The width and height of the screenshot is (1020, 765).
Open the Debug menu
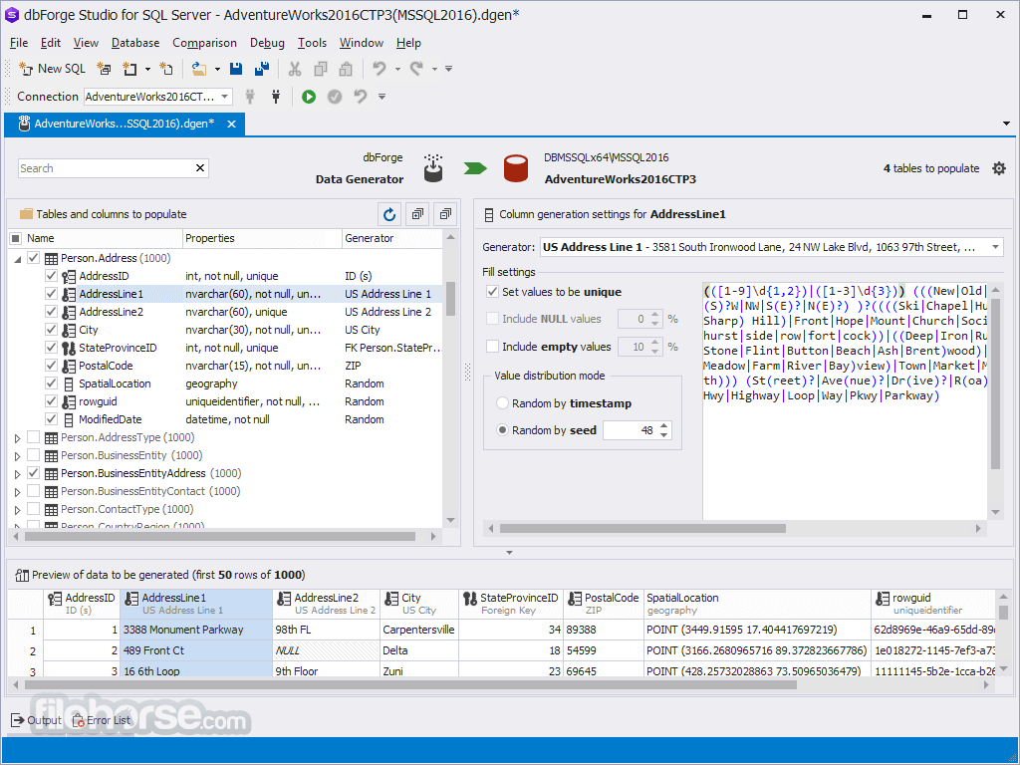(267, 43)
